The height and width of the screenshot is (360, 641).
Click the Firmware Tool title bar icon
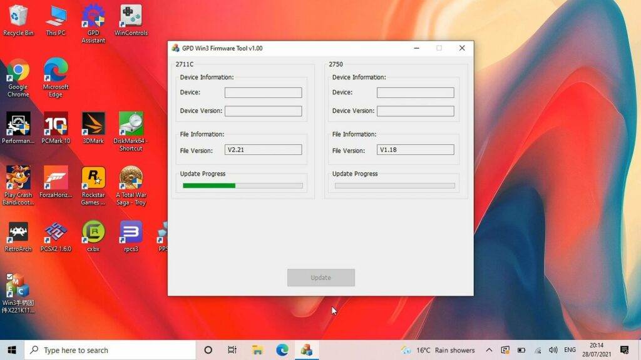click(175, 48)
